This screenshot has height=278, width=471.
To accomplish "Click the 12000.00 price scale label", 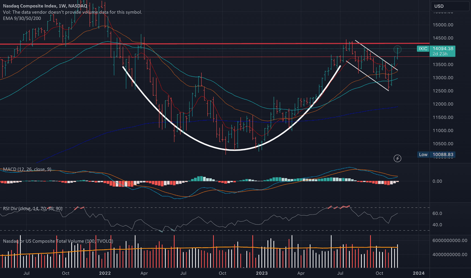I will coord(443,104).
